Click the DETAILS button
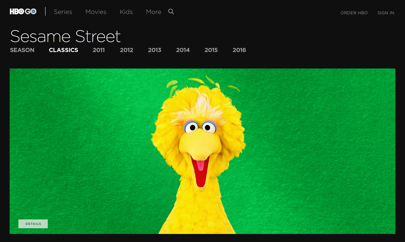The width and height of the screenshot is (405, 242). pos(33,224)
